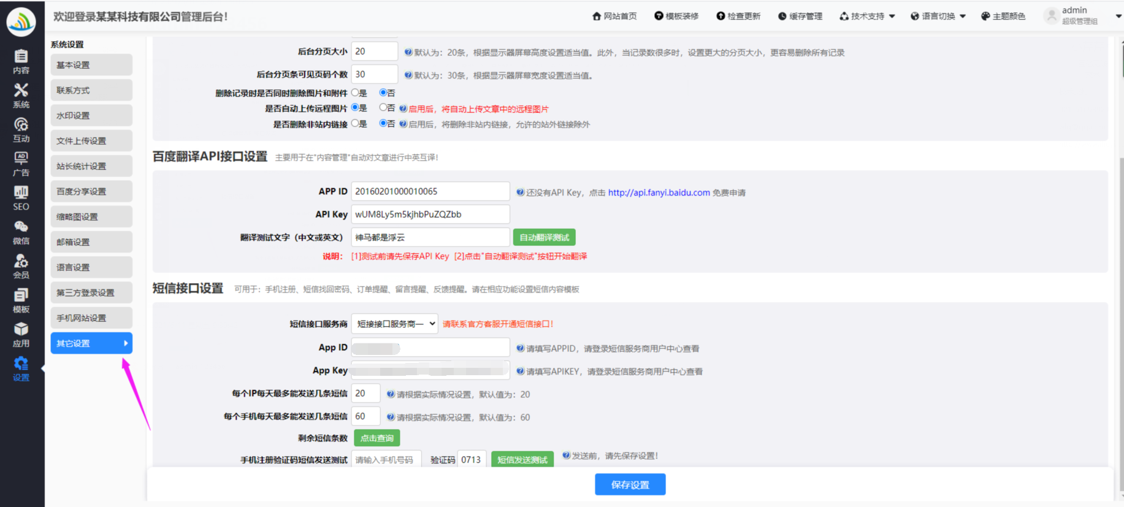Screen dimensions: 1124x507
Task: Click help icon next to APP ID hint
Action: (520, 192)
